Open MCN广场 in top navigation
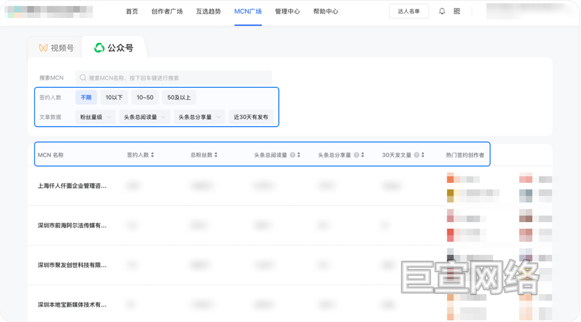Screen dimensions: 581x322 [x=248, y=11]
